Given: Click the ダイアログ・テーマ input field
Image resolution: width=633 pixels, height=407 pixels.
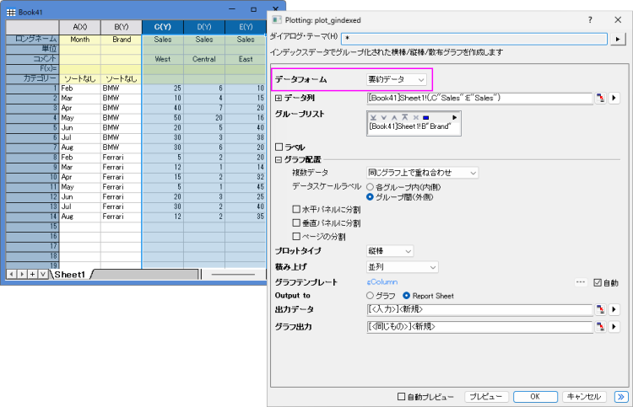Looking at the screenshot, I should point(474,39).
